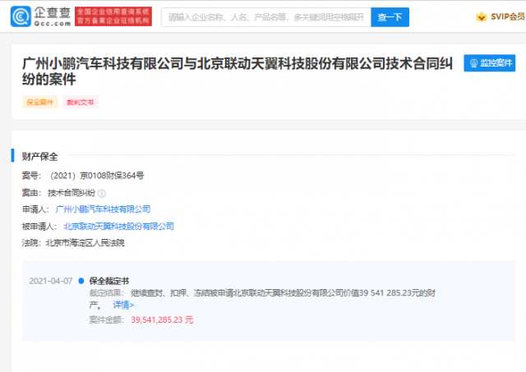
Task: Click the blue timeline dot for 2021-04-07
Action: [81, 281]
